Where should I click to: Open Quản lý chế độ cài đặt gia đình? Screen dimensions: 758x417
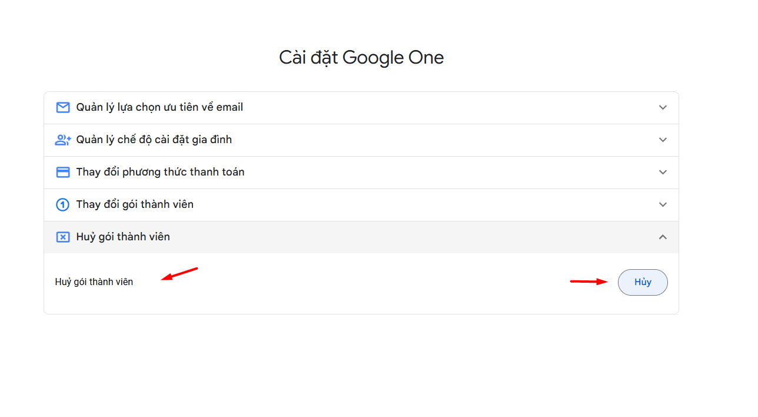coord(361,140)
